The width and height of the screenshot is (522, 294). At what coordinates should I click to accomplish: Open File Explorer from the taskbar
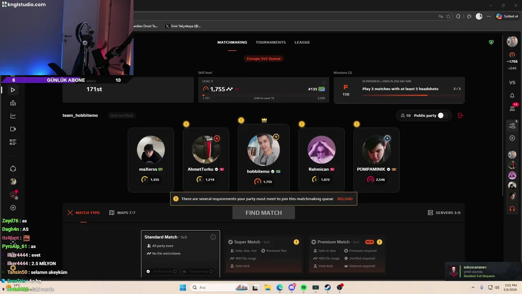pos(268,287)
